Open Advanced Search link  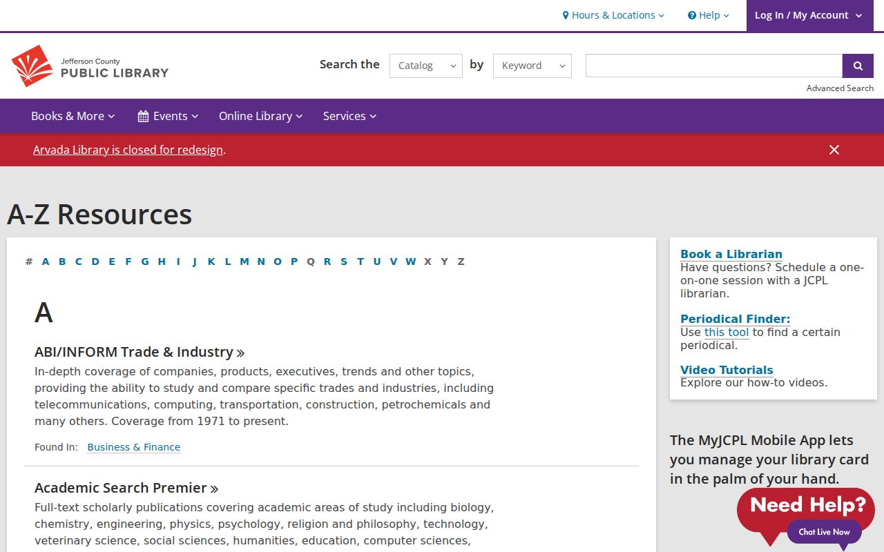tap(840, 88)
